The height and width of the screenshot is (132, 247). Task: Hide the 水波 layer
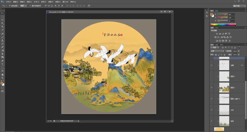coord(212,110)
